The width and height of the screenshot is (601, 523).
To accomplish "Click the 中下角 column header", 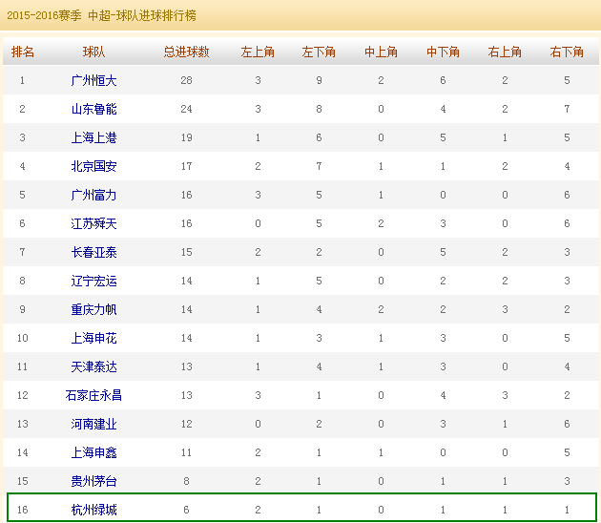I will click(x=443, y=52).
